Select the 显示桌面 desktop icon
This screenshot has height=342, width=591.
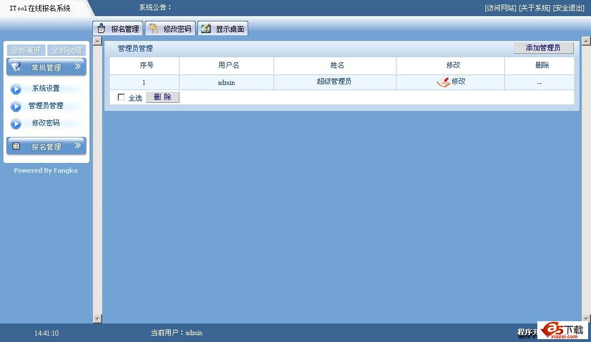click(x=205, y=28)
